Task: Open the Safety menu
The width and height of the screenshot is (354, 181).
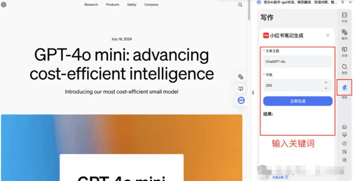Action: point(132,4)
